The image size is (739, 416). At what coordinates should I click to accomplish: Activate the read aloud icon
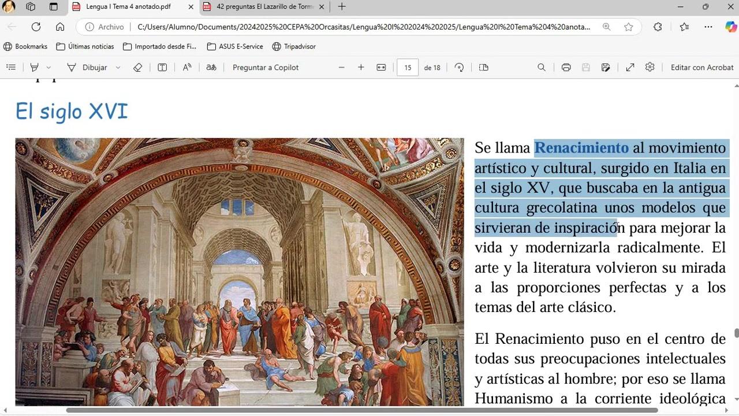tap(187, 68)
